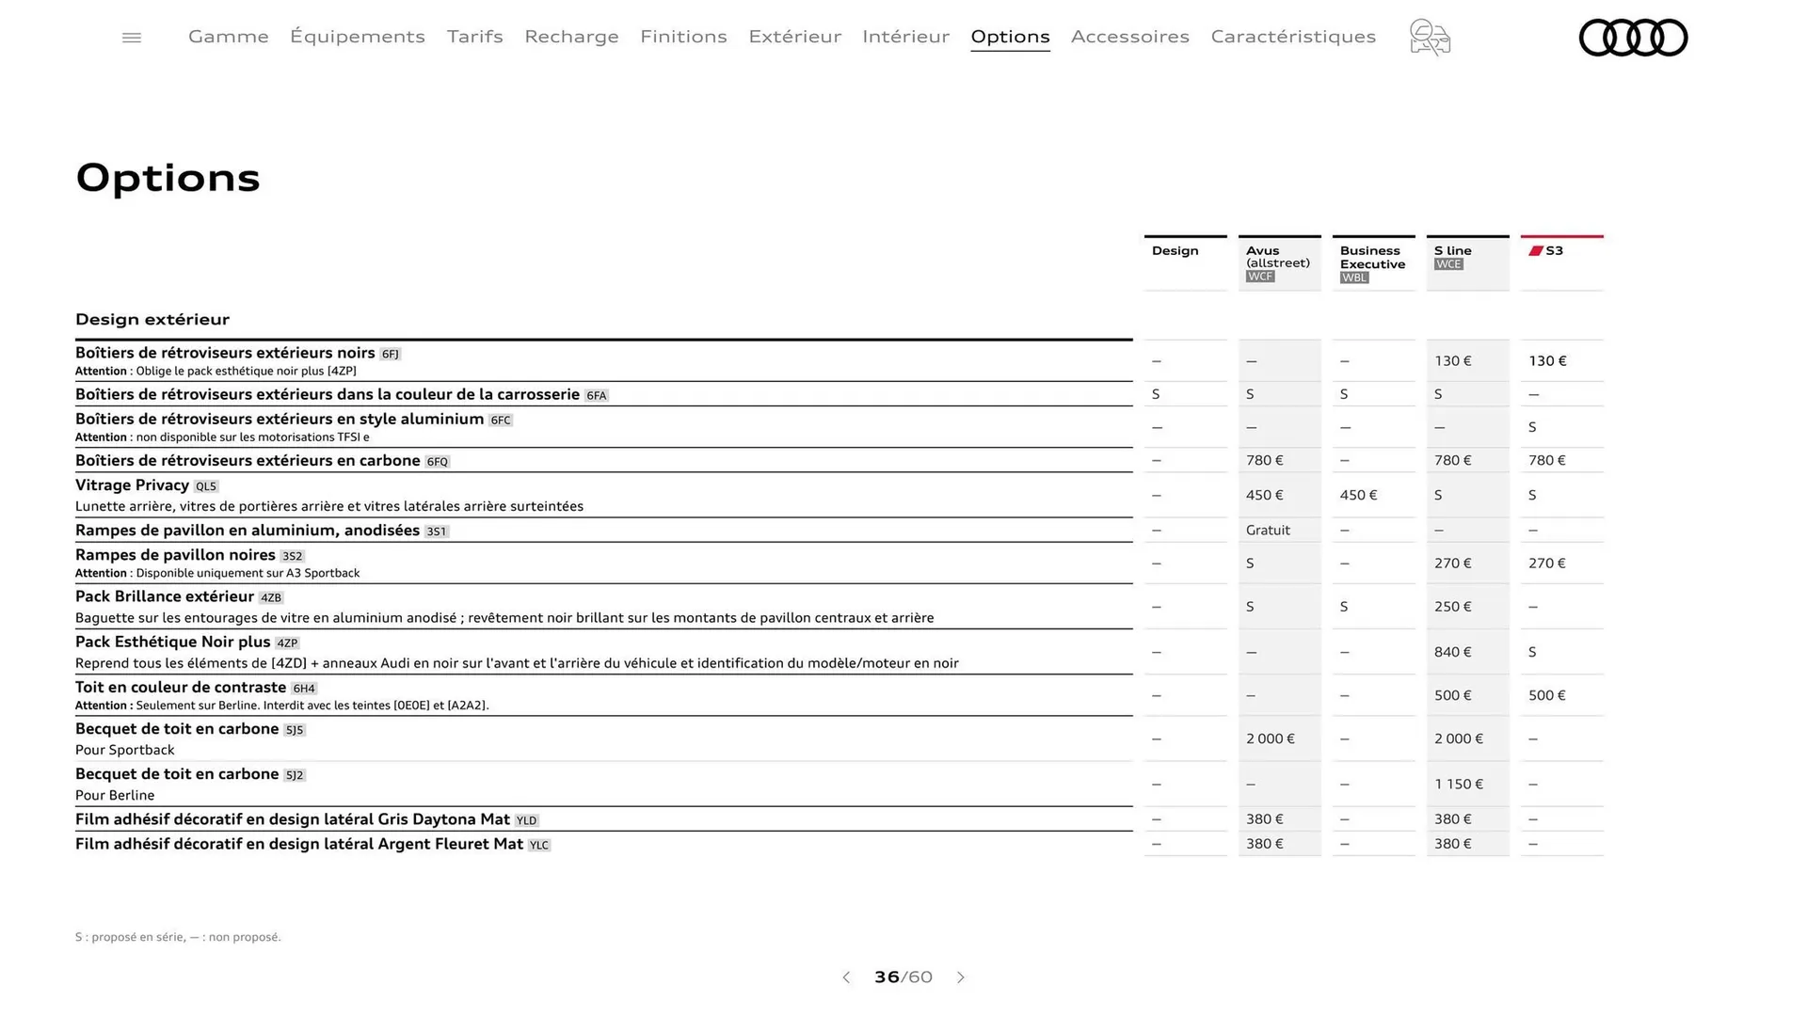Switch to the Caractéristiques tab
1807x1016 pixels.
click(1293, 37)
